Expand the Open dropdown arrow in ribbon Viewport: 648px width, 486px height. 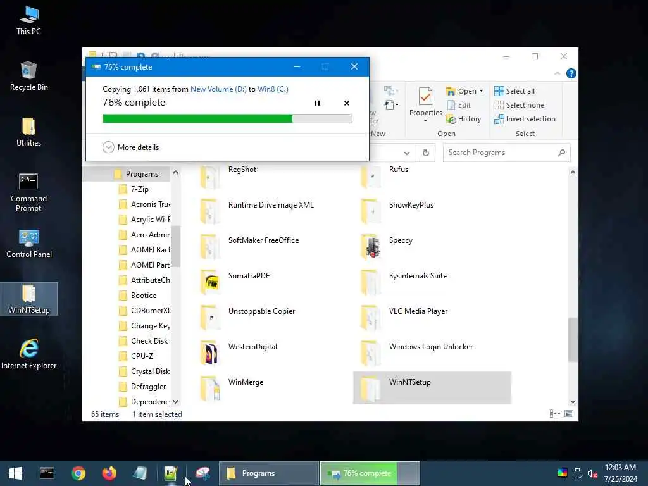tap(481, 91)
